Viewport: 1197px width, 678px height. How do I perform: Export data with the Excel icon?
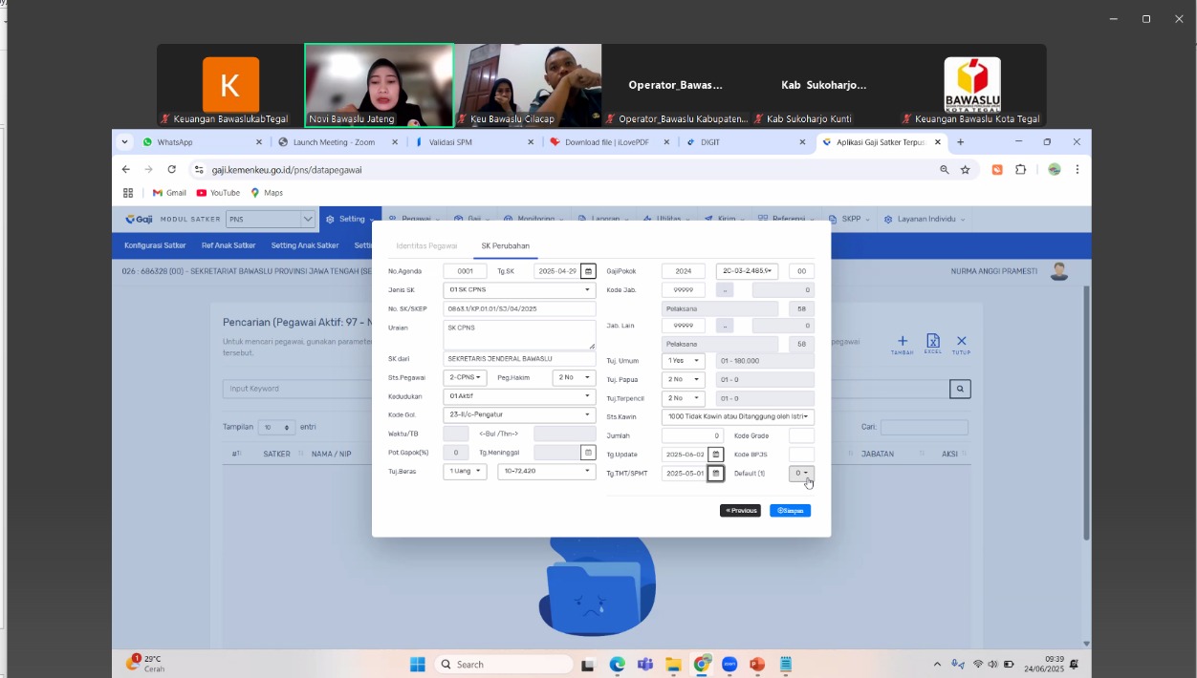tap(932, 342)
